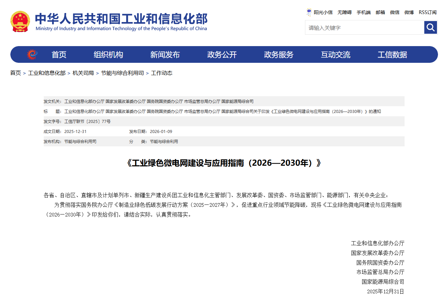The height and width of the screenshot is (296, 445).
Task: Go to 政务公开 section
Action: tap(222, 55)
